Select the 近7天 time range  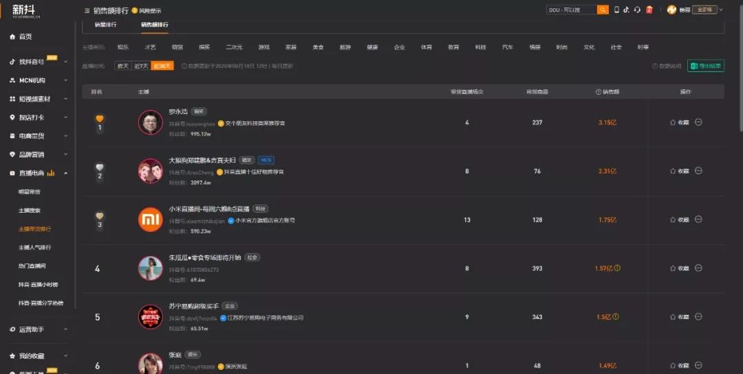coord(141,66)
